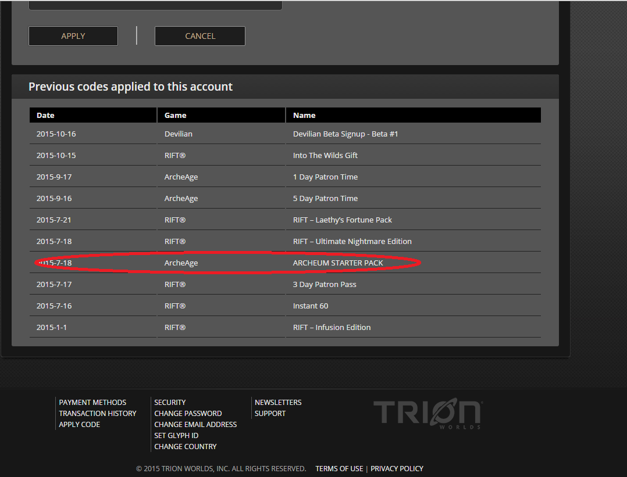Click ArcheAge in the 2015-9-16 row
The height and width of the screenshot is (477, 627).
pyautogui.click(x=181, y=199)
